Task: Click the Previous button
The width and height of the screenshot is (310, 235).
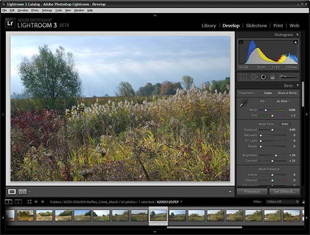Action: (x=252, y=192)
